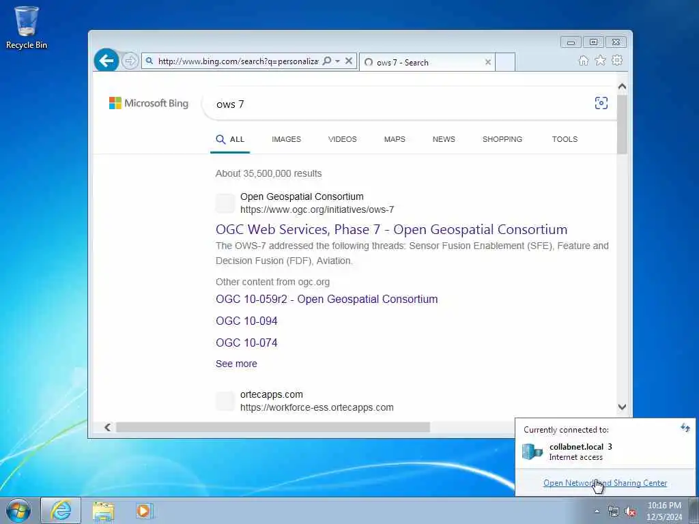Open the 'OGC 10-094' link
The height and width of the screenshot is (524, 699).
pyautogui.click(x=246, y=321)
